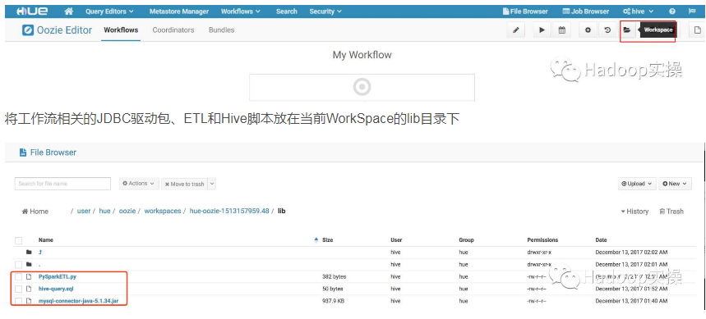
Task: Open File Browser from the top navigation
Action: point(525,11)
